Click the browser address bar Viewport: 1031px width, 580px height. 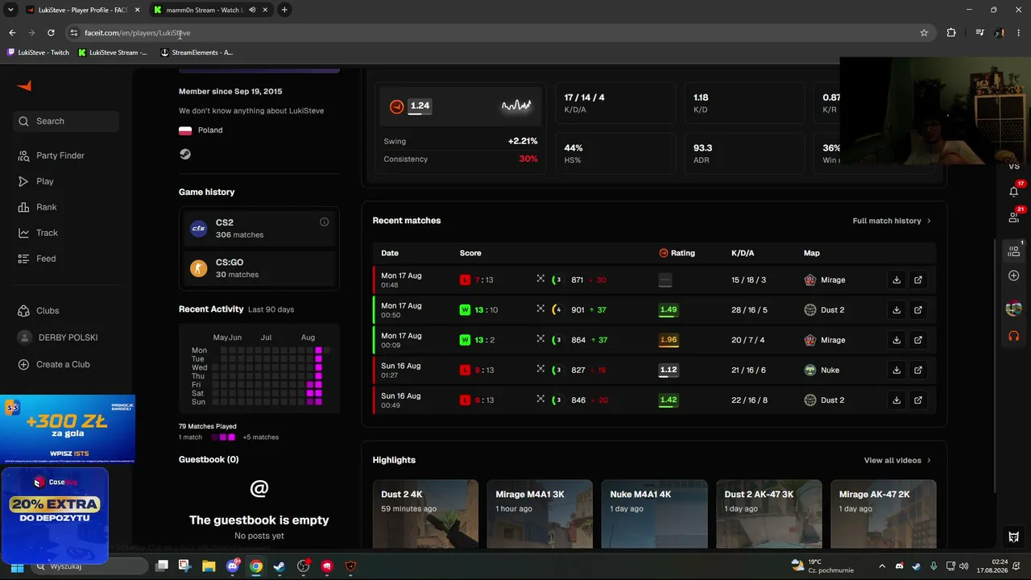499,33
